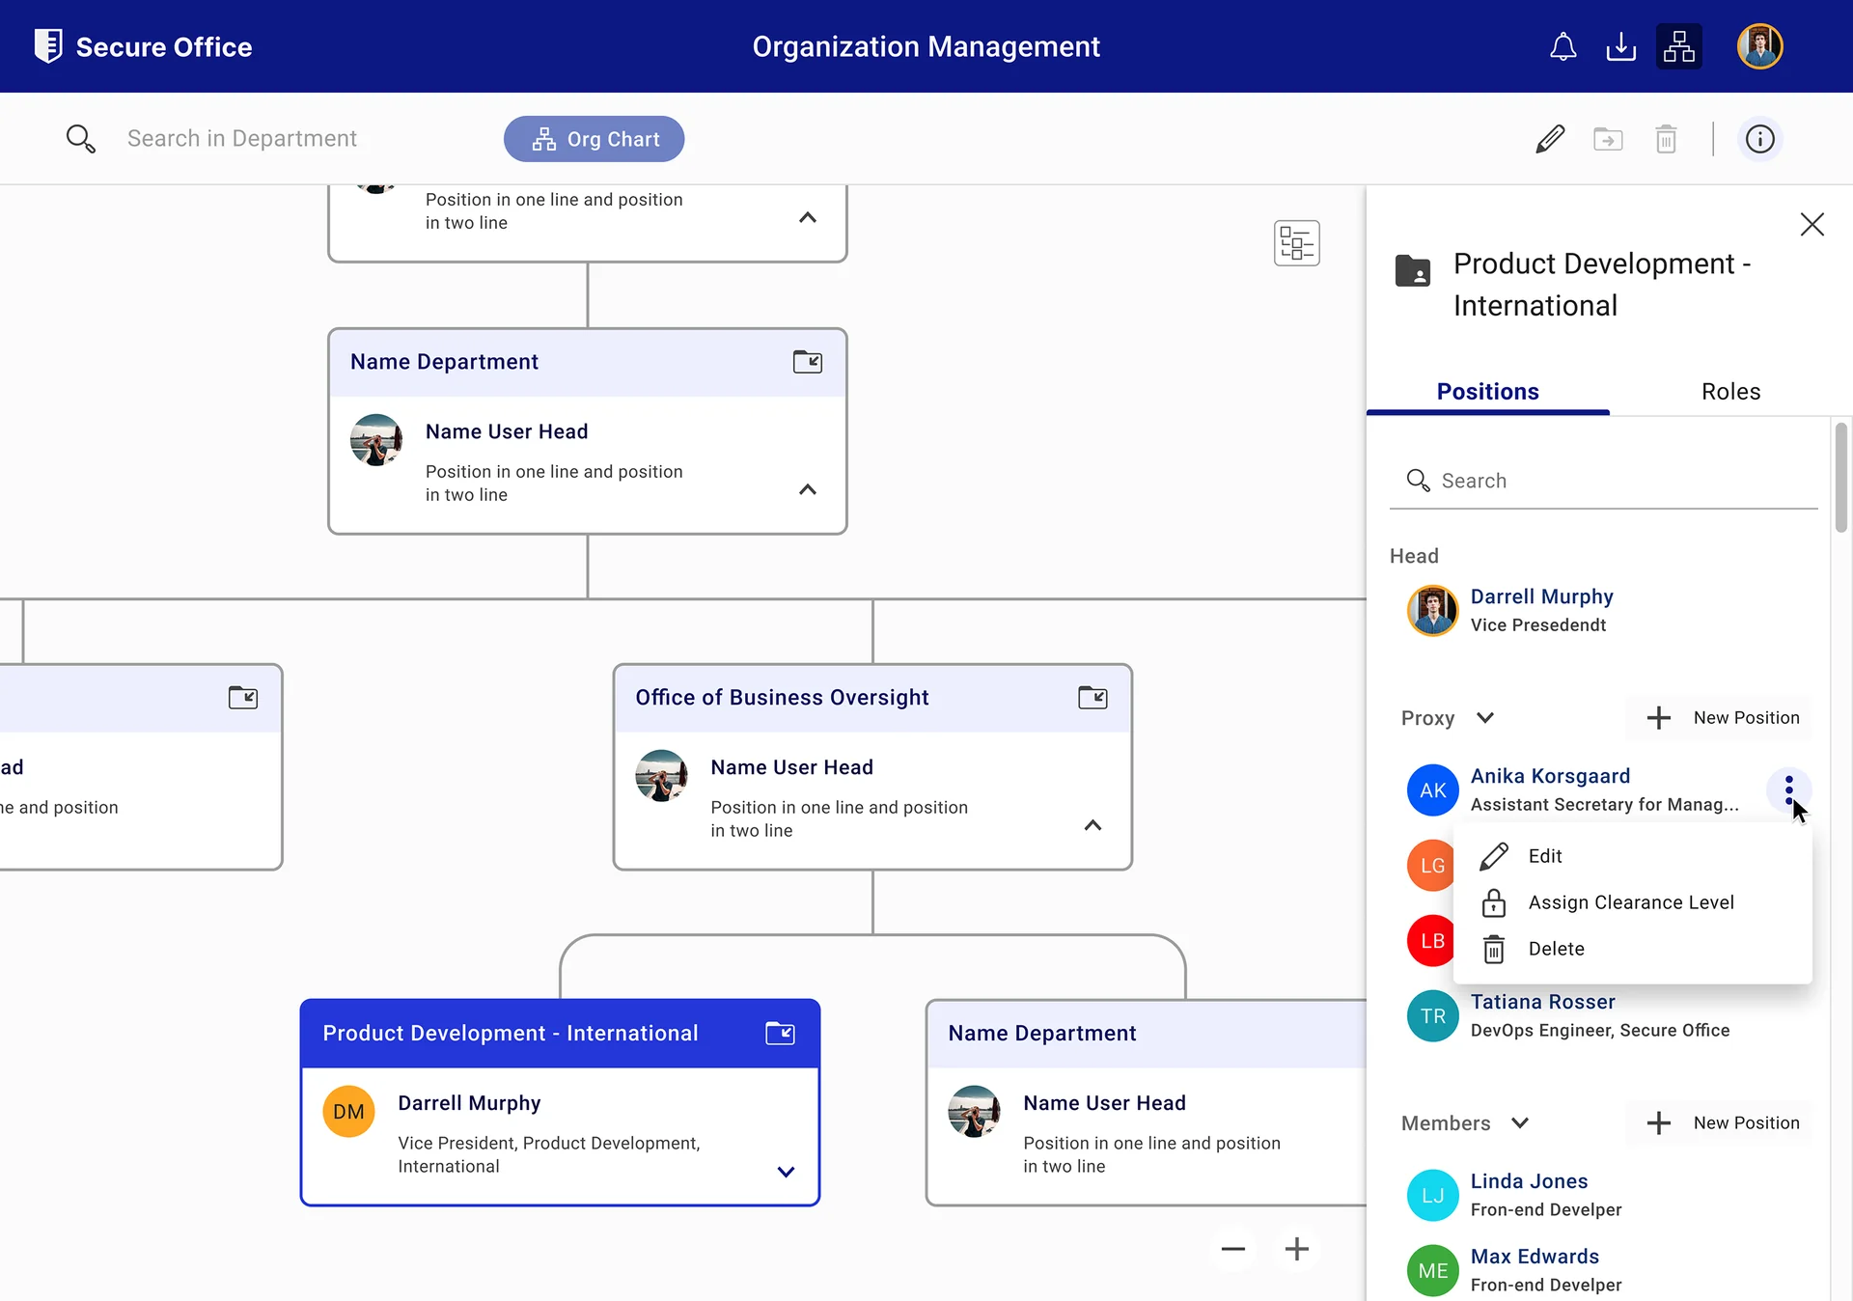
Task: Select the Roles tab
Action: click(x=1731, y=392)
